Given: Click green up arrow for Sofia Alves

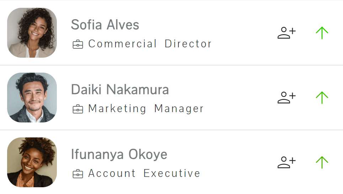Looking at the screenshot, I should (x=322, y=33).
